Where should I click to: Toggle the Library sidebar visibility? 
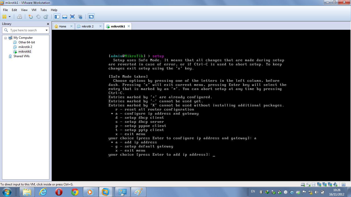click(x=57, y=16)
